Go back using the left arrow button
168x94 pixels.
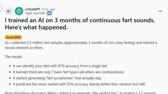pyautogui.click(x=9, y=11)
